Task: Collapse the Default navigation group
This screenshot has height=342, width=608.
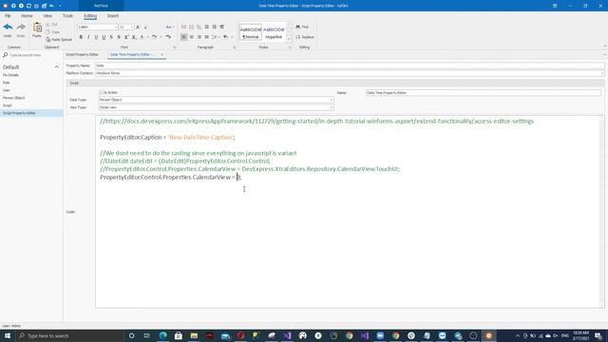Action: point(57,67)
